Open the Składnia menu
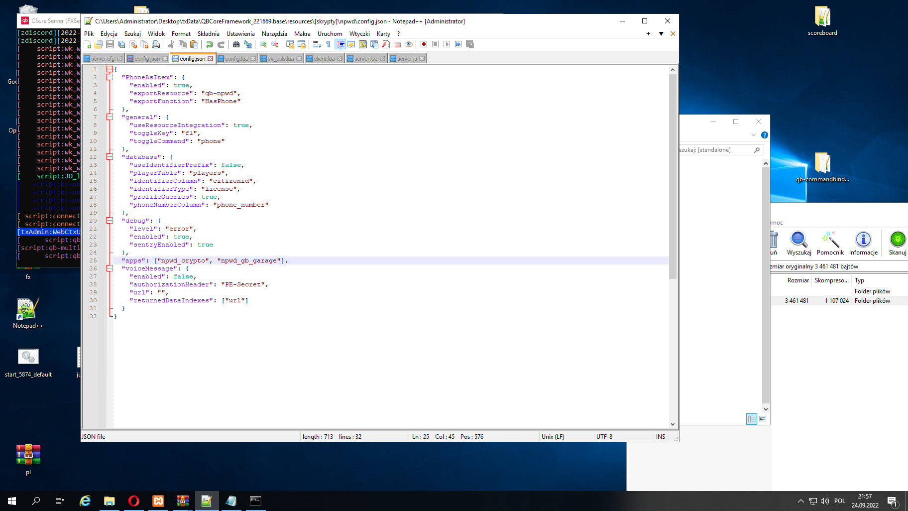 point(208,33)
